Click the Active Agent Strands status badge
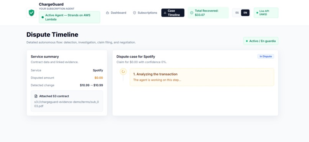Screen dimensions: 309x142 pos(69,17)
